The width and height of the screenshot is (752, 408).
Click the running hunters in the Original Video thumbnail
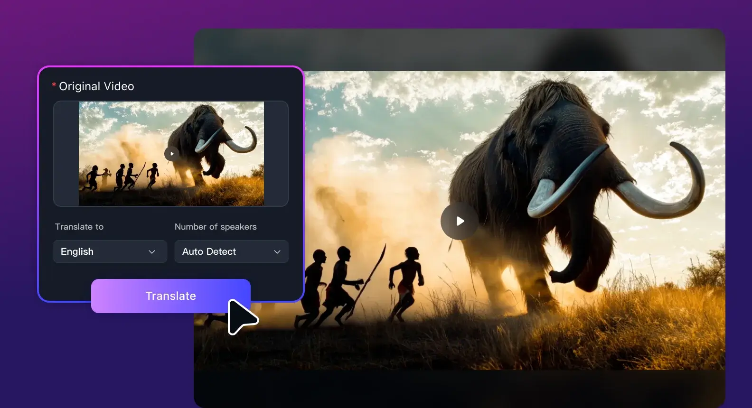[x=121, y=177]
